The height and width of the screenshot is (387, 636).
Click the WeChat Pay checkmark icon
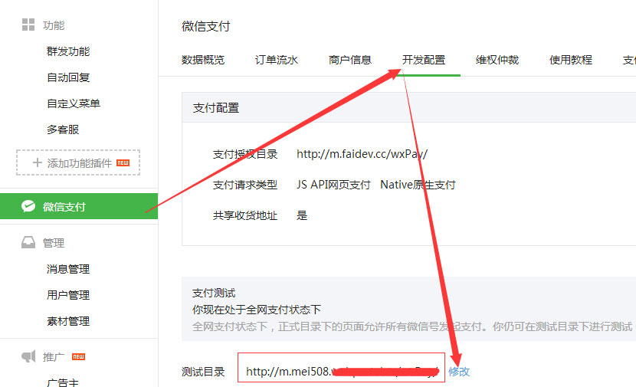pyautogui.click(x=28, y=206)
